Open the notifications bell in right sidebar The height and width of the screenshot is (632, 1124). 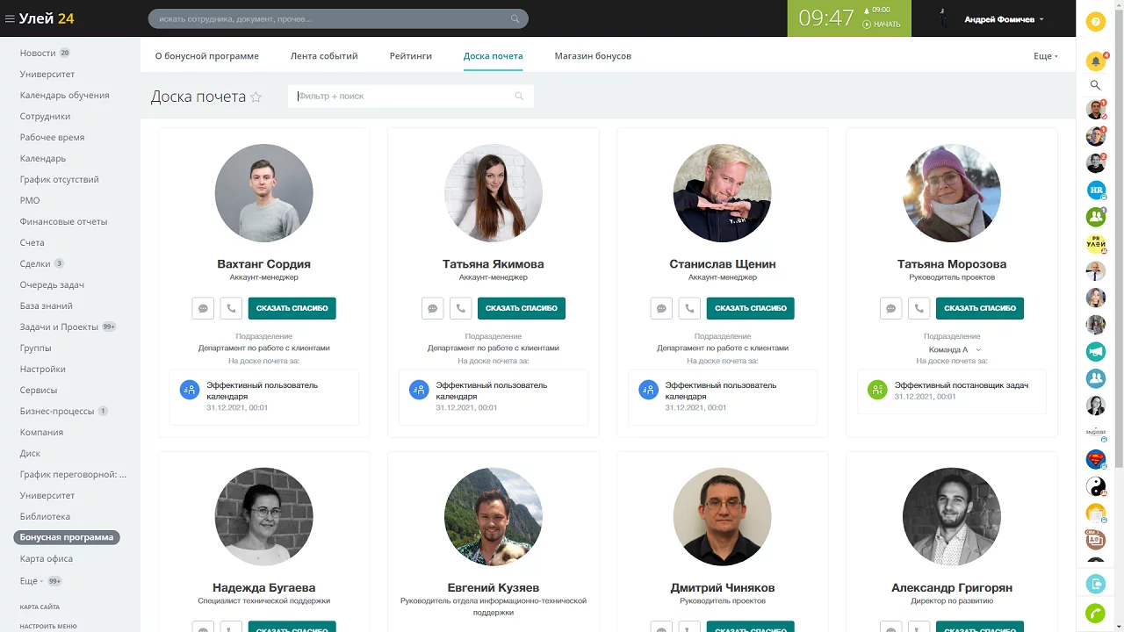[1095, 61]
